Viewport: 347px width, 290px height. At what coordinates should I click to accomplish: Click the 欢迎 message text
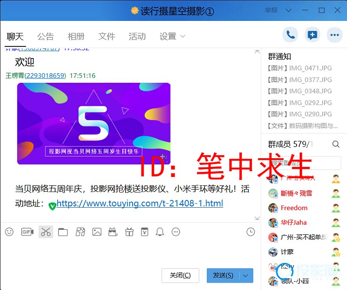click(25, 62)
